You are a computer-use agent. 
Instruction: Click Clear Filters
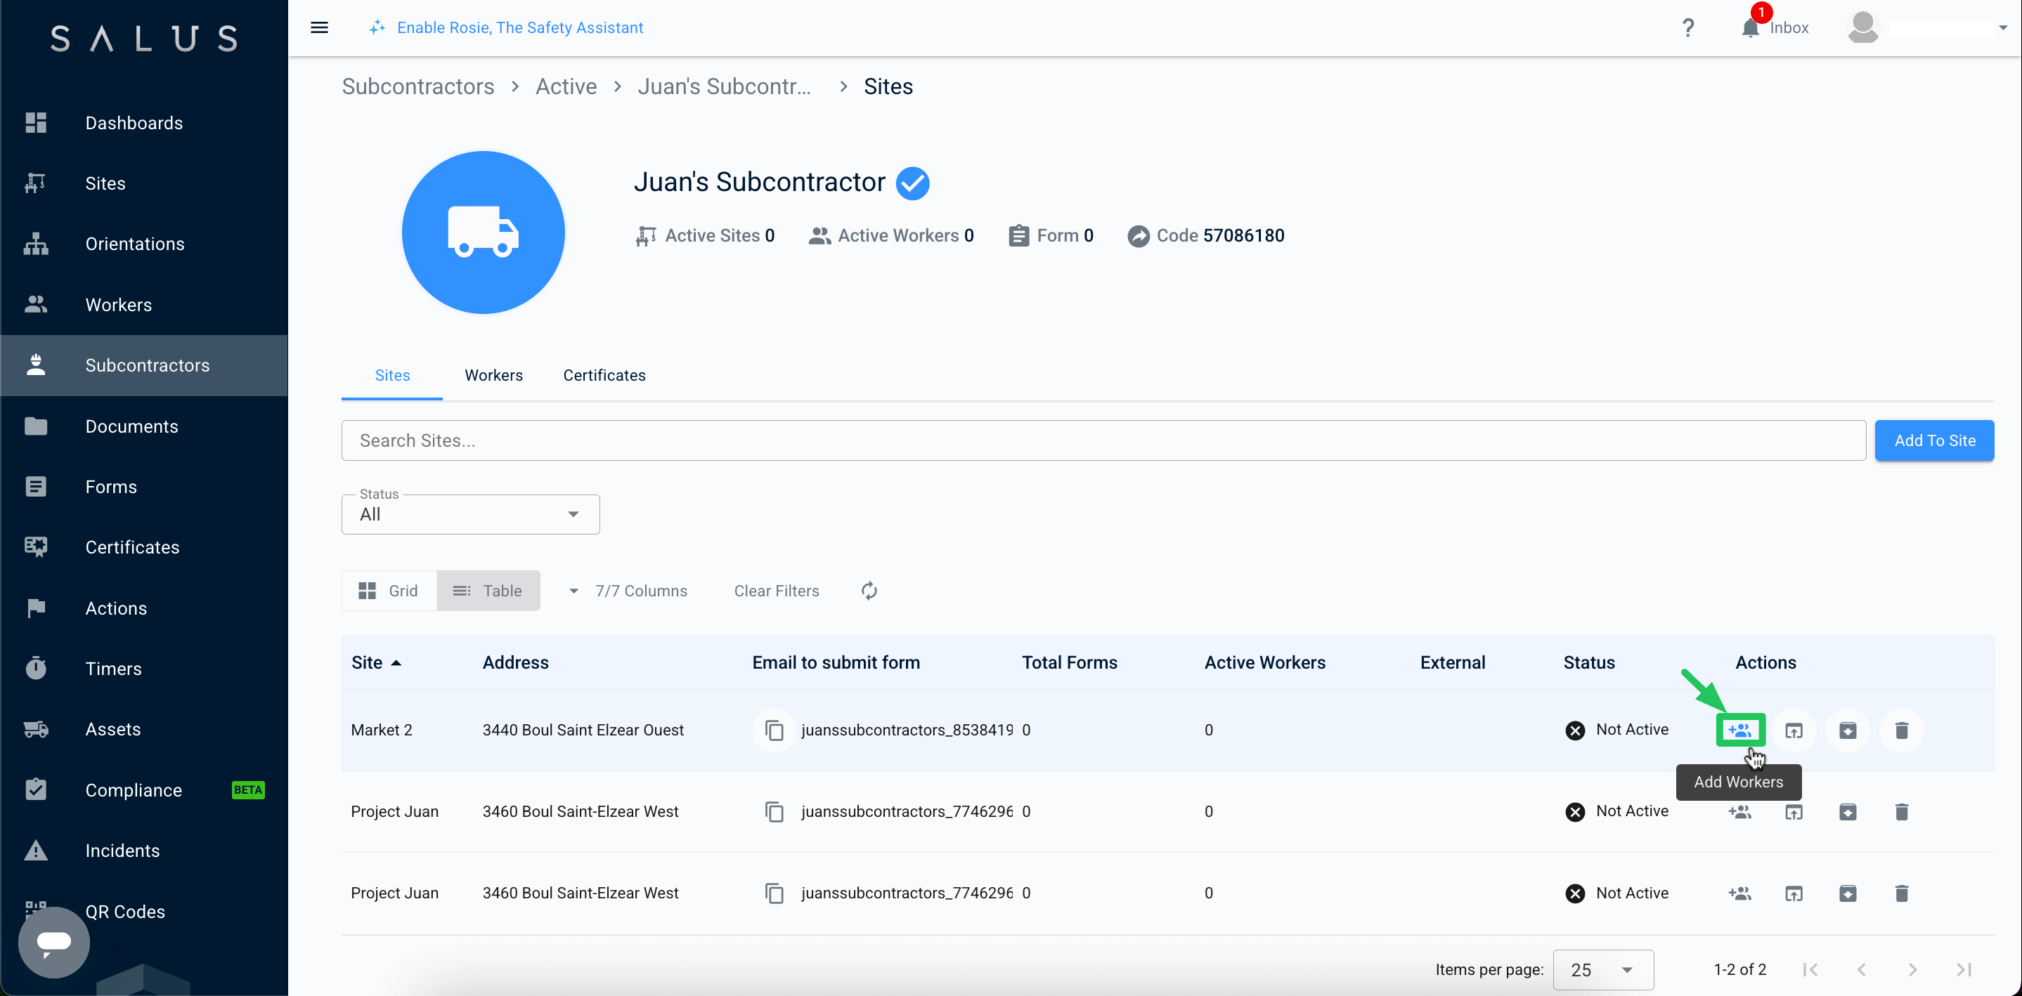[777, 591]
